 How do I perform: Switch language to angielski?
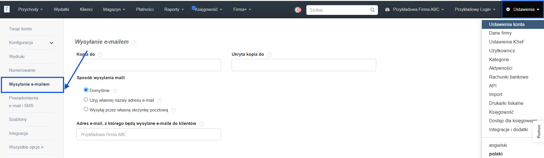click(x=498, y=145)
